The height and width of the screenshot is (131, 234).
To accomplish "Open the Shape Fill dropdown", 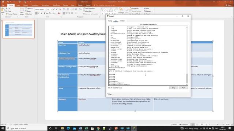I will point(134,8).
